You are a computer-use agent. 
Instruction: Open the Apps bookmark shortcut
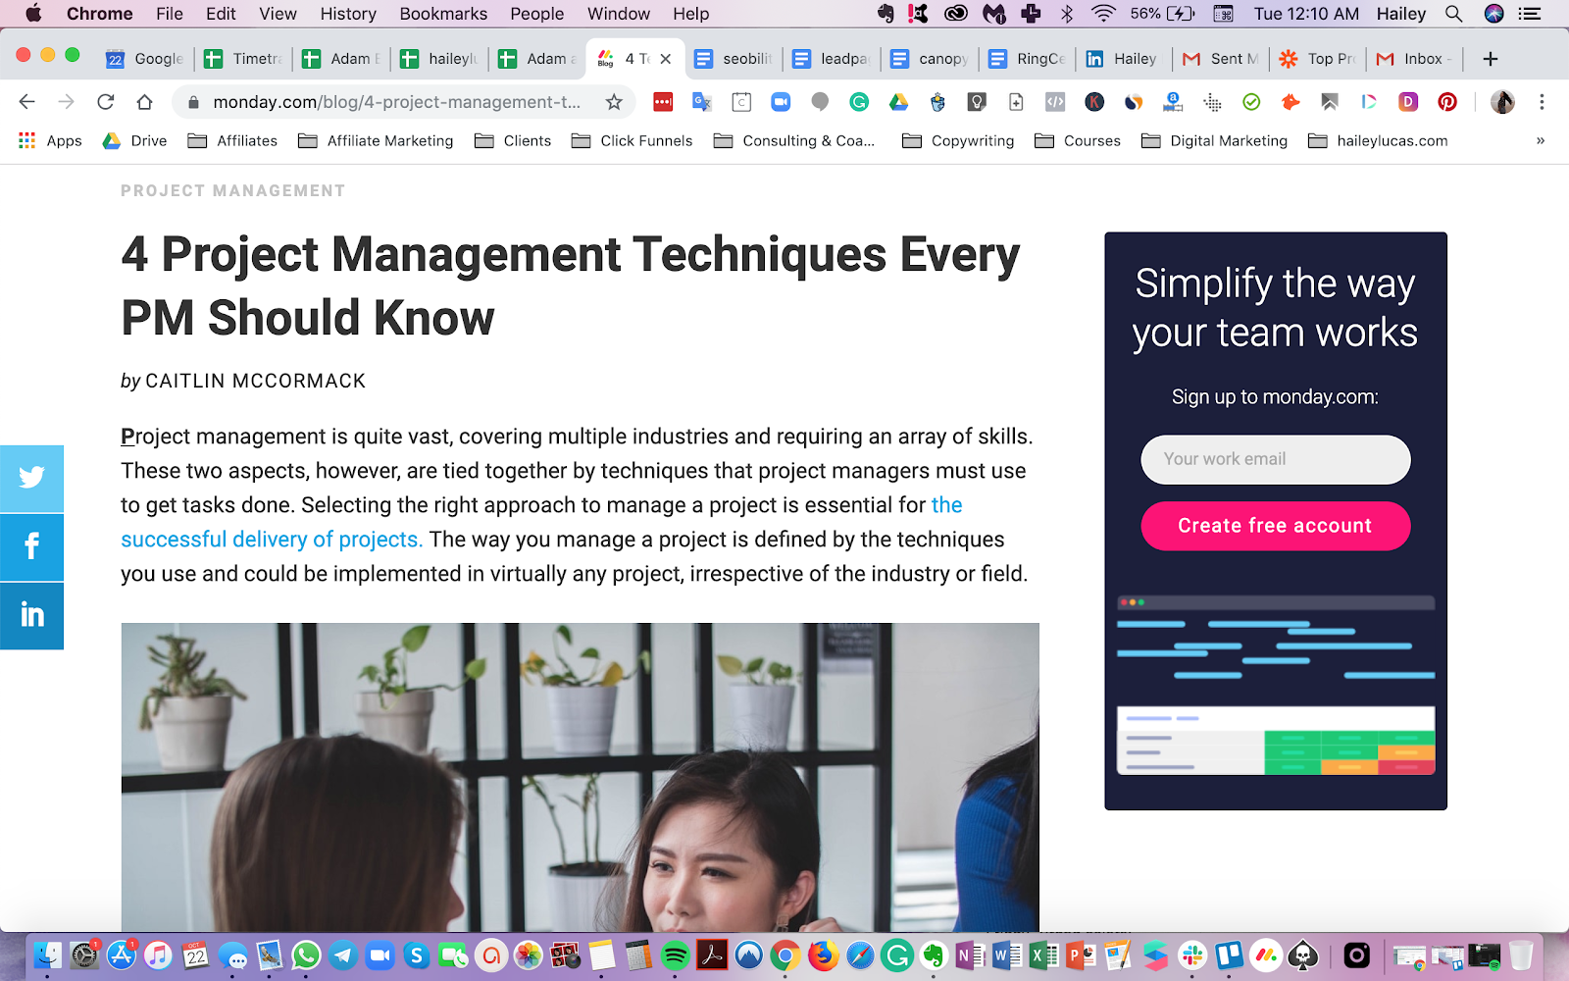coord(50,140)
